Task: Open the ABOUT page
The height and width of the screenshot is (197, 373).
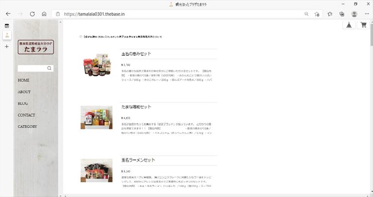Action: tap(24, 92)
